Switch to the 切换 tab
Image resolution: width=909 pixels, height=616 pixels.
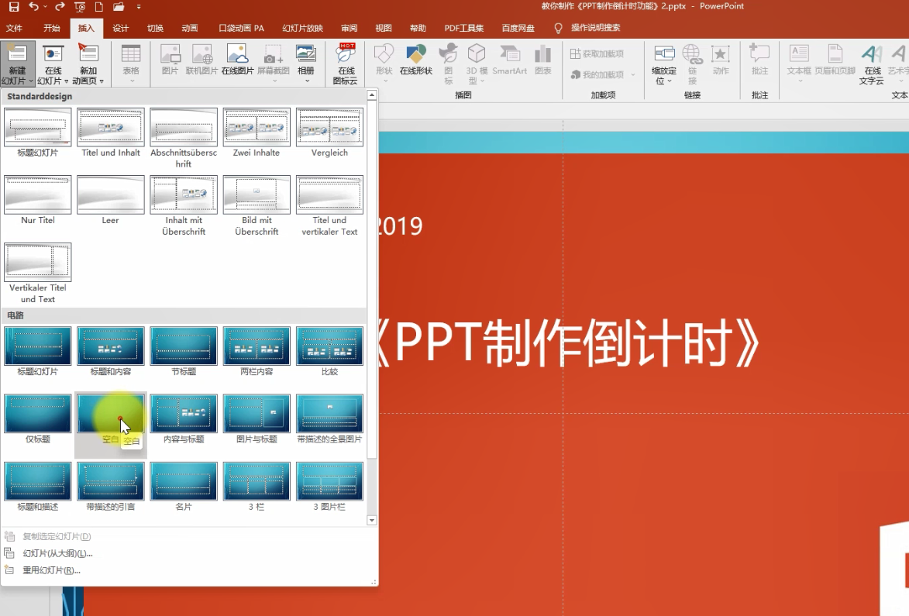pyautogui.click(x=155, y=28)
